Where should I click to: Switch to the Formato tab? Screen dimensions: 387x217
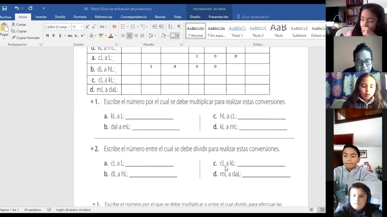80,17
